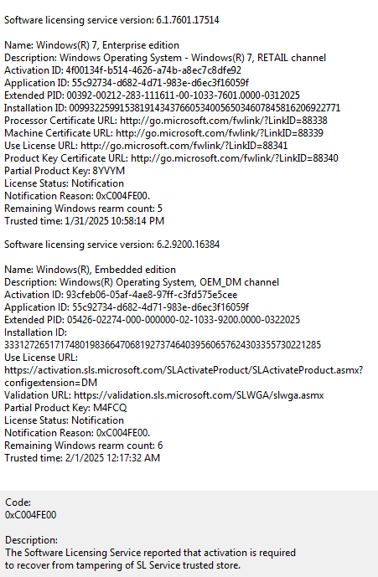Select the first Installation ID number string

[205, 108]
